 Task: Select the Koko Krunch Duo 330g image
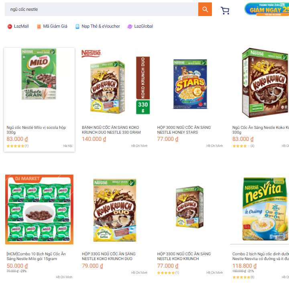[x=115, y=82]
